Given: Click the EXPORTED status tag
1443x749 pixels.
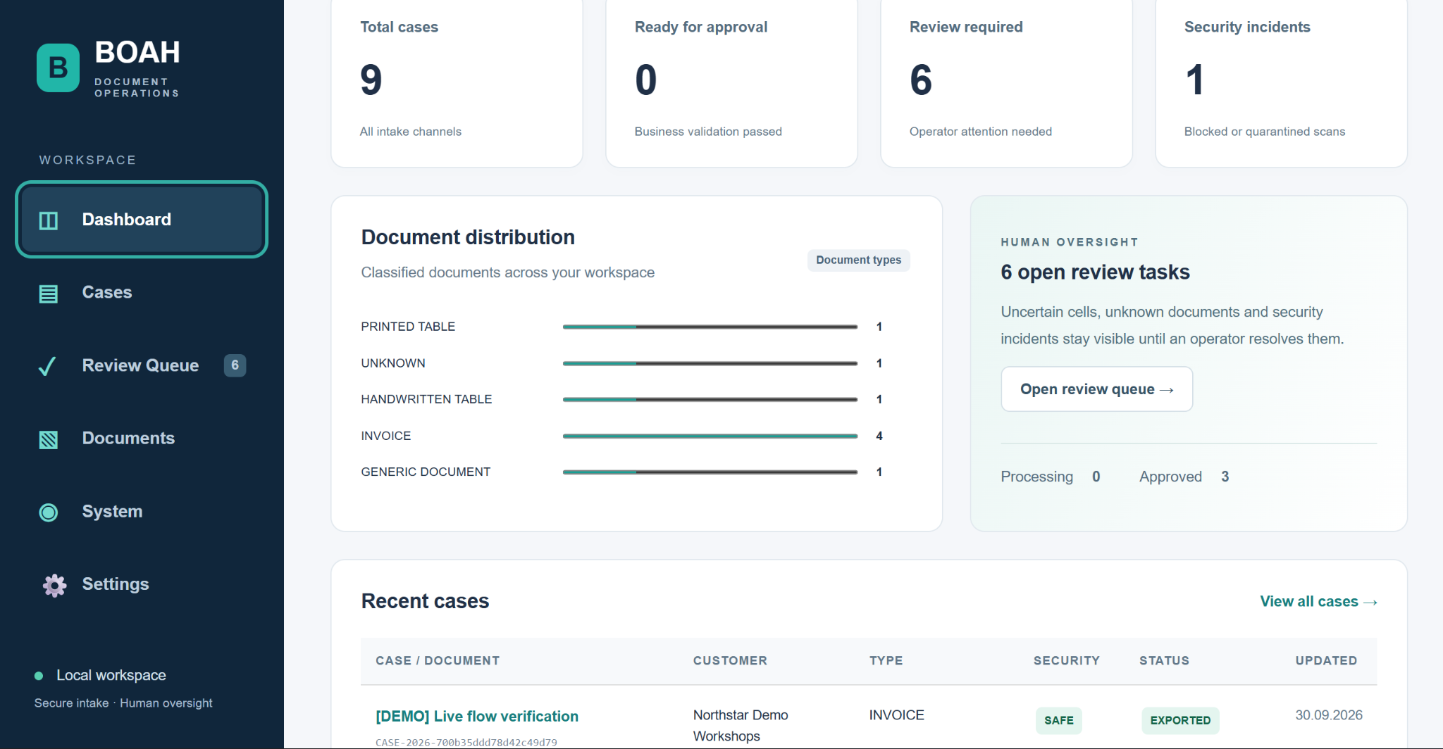Looking at the screenshot, I should pyautogui.click(x=1180, y=720).
